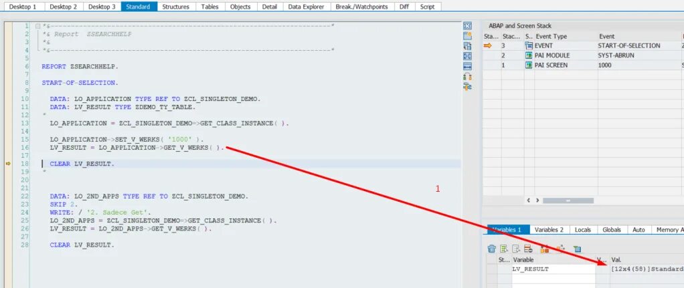Click the empty variable field below LV_RESULT

coord(553,279)
